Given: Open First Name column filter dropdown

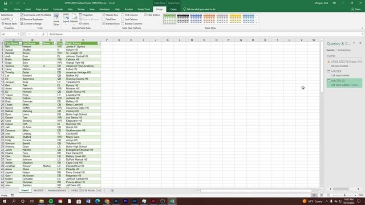Looking at the screenshot, I should point(21,43).
